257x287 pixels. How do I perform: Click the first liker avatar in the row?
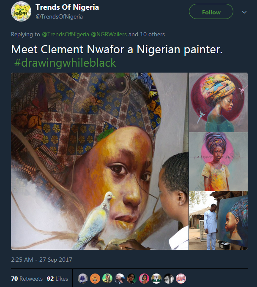pos(83,279)
